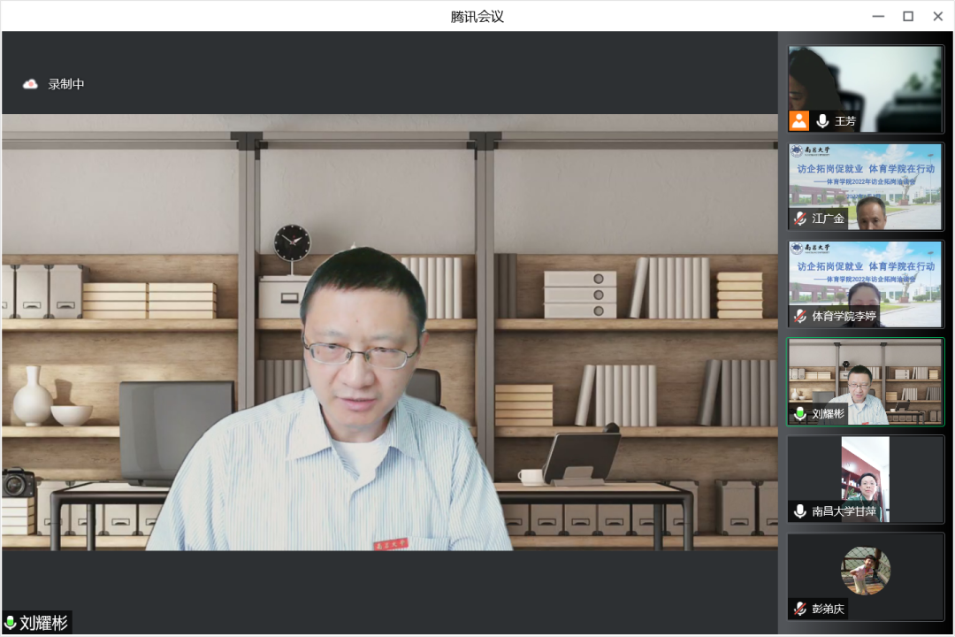
Task: Click the muted mic icon beside 体育学院李婷
Action: (x=800, y=316)
